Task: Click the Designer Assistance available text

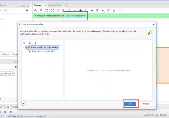Action: pyautogui.click(x=51, y=16)
